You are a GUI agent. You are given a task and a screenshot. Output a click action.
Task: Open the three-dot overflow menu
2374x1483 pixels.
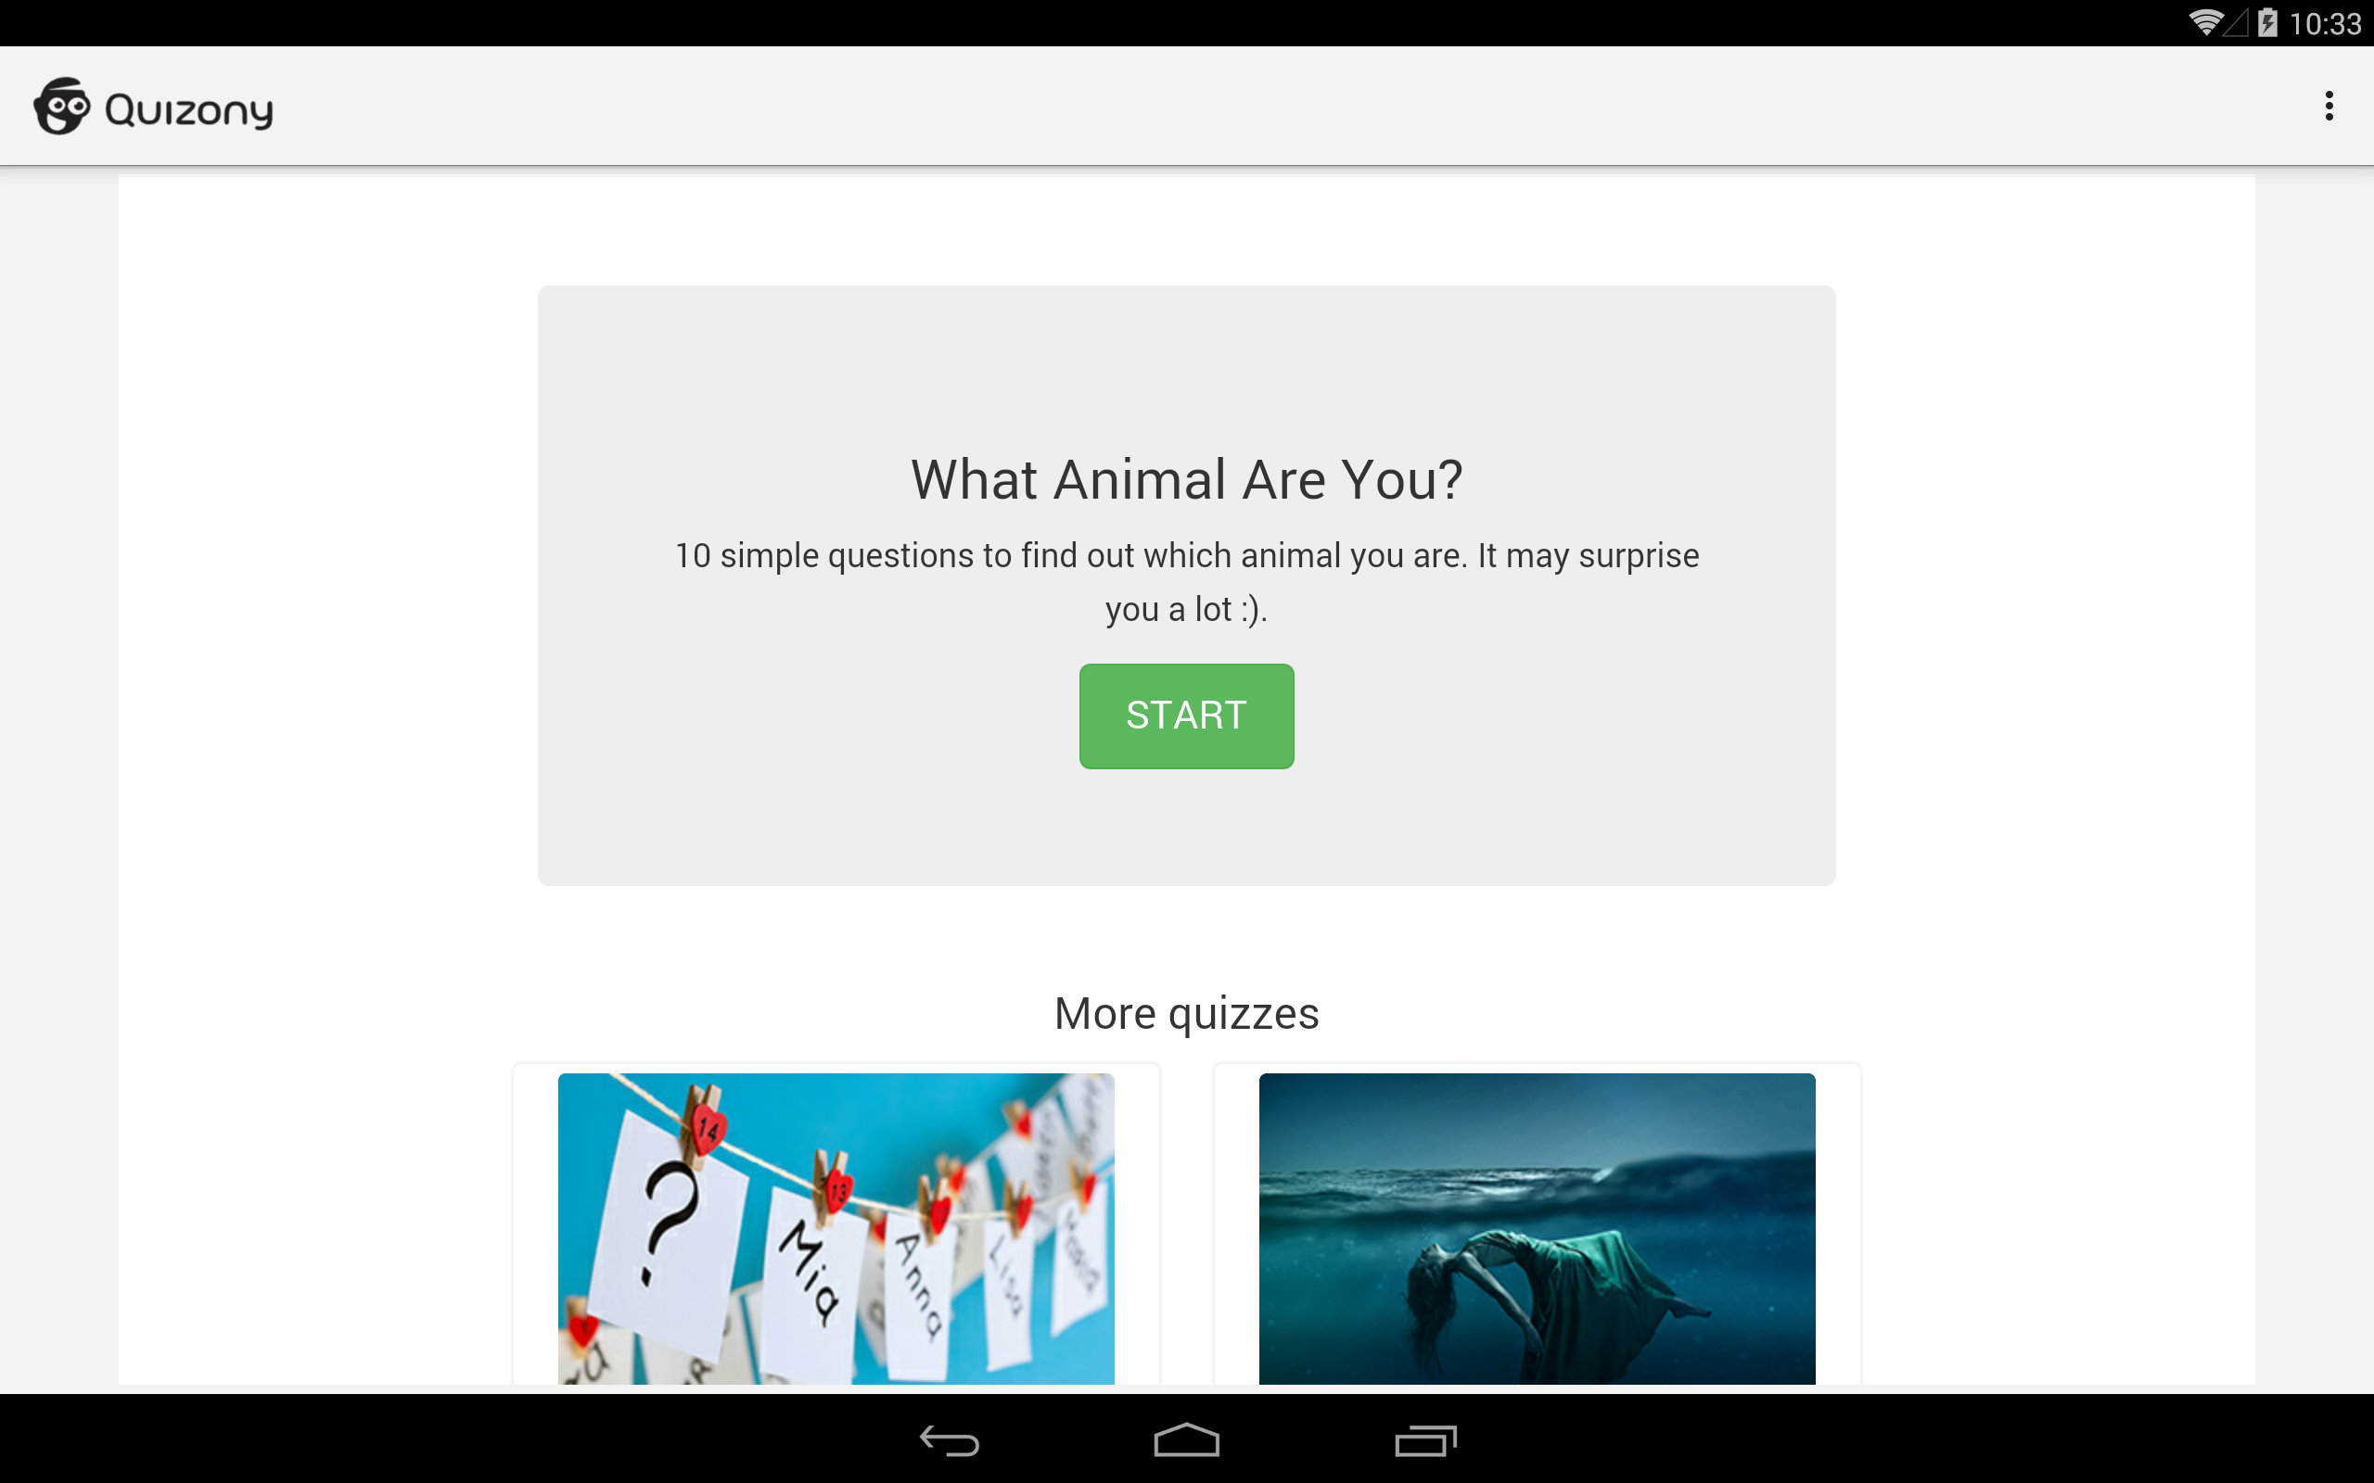pyautogui.click(x=2329, y=106)
